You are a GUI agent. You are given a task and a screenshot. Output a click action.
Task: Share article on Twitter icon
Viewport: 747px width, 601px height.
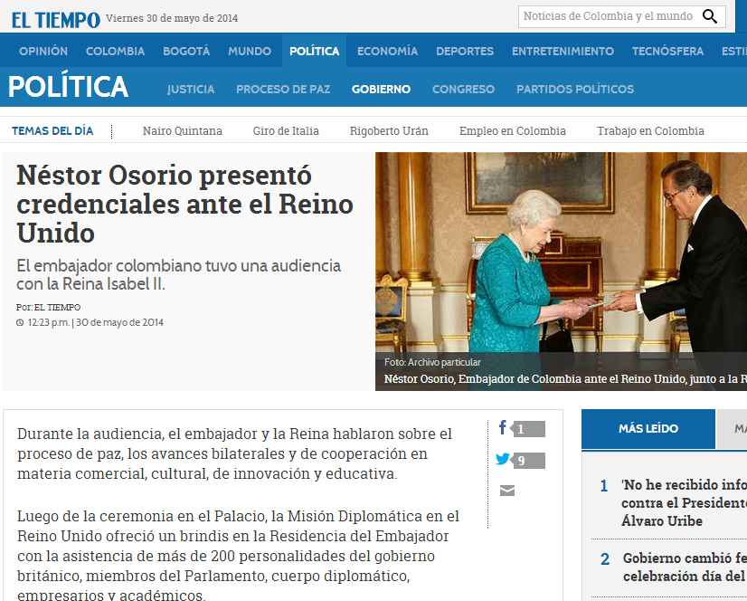point(503,459)
